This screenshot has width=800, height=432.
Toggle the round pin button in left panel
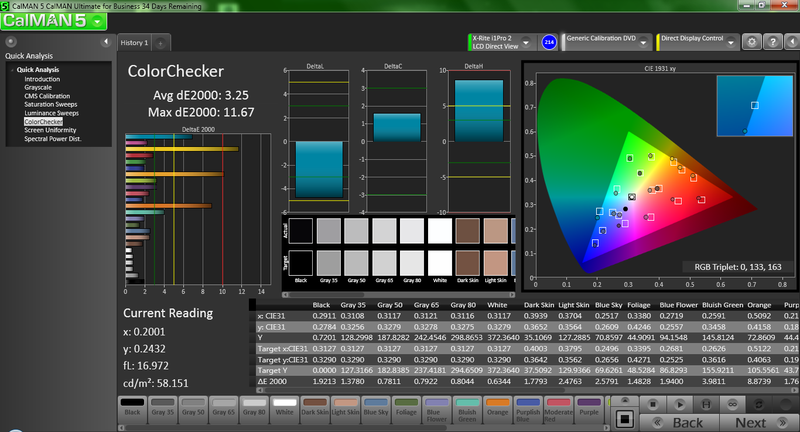point(11,42)
